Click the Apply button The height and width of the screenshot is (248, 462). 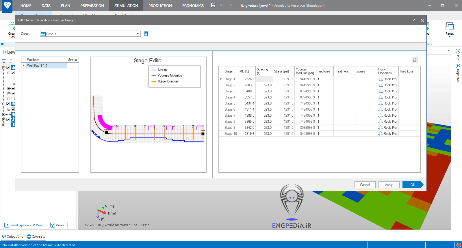tap(389, 185)
